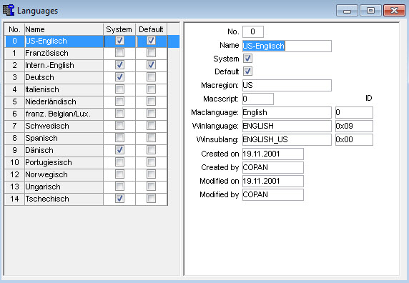Screen dimensions: 409x283
Task: Click the Winlanguage ID field 0x09
Action: 354,126
